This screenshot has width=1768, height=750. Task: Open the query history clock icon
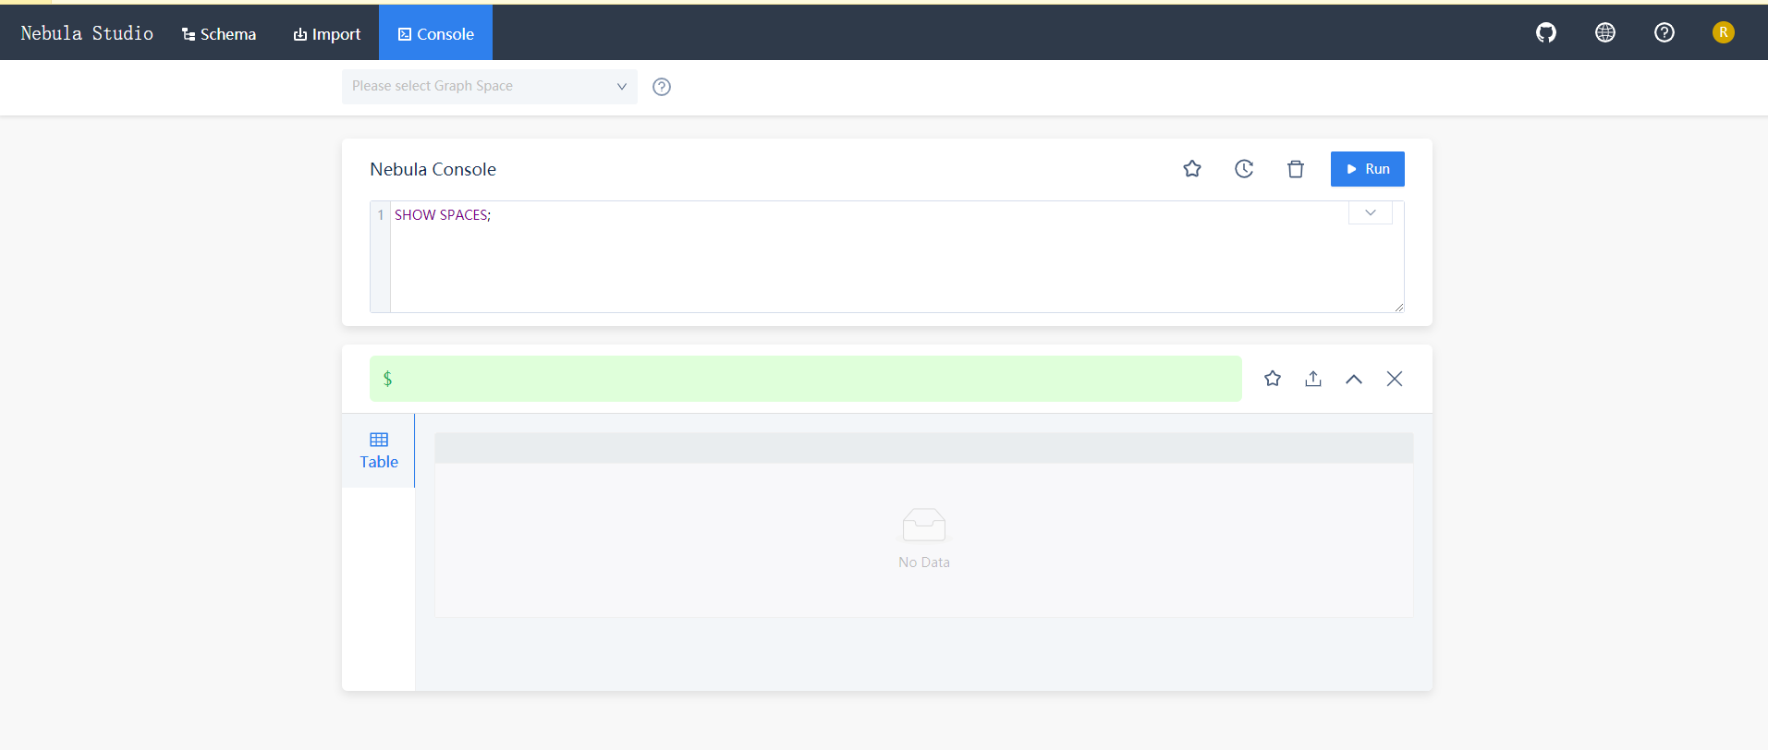(x=1244, y=169)
